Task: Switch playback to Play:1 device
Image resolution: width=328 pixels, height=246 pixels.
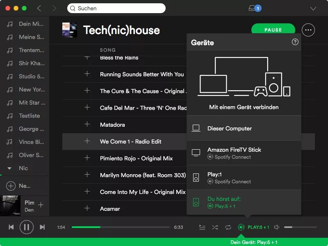Action: [230, 178]
